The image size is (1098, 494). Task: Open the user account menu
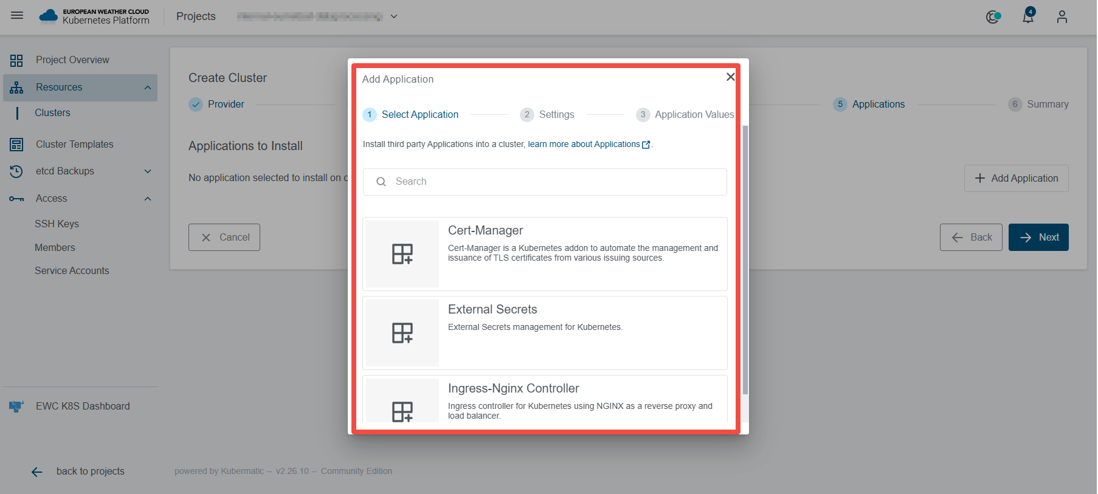coord(1062,17)
